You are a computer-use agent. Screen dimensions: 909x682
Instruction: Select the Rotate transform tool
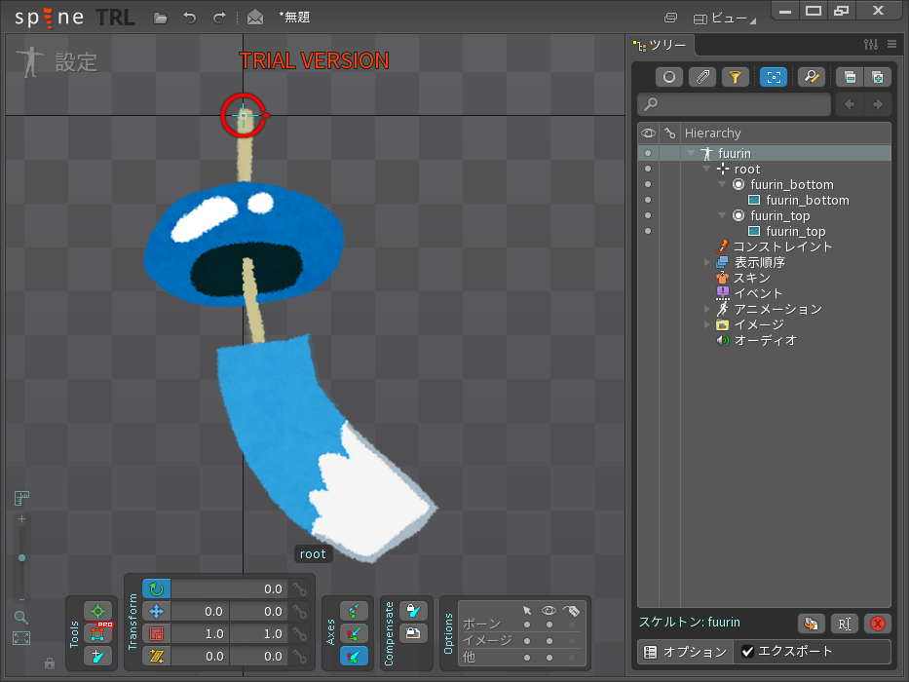tap(156, 588)
